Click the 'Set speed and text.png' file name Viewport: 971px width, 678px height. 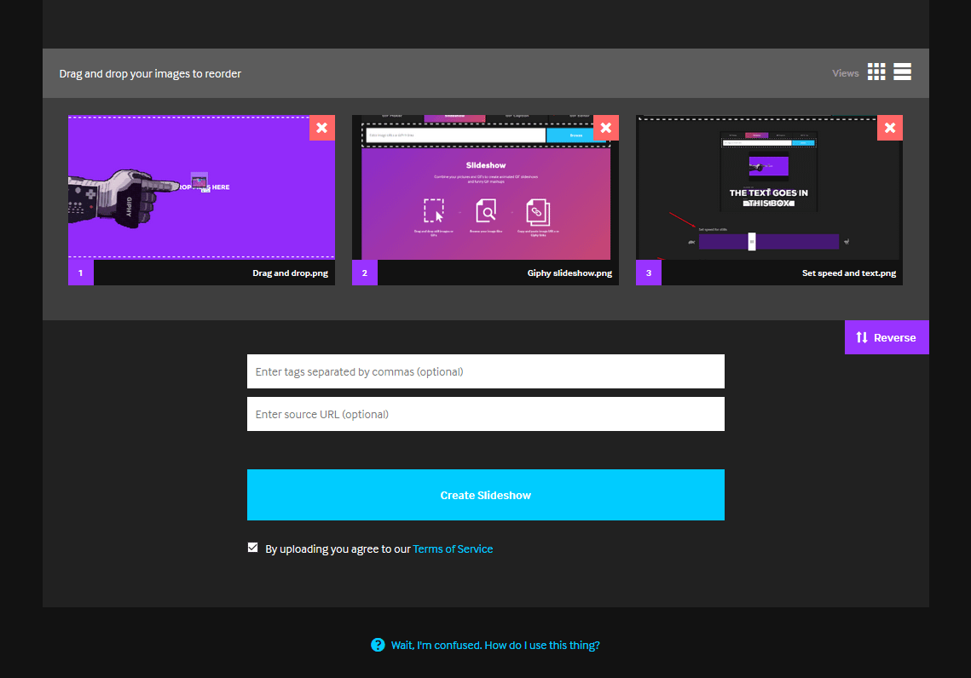tap(849, 273)
